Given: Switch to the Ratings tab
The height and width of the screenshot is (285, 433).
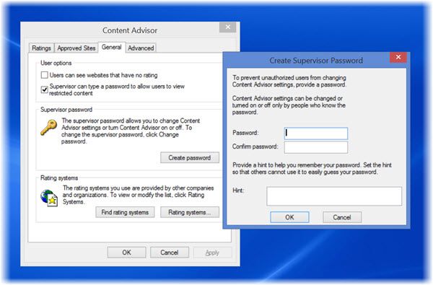Looking at the screenshot, I should coord(41,48).
